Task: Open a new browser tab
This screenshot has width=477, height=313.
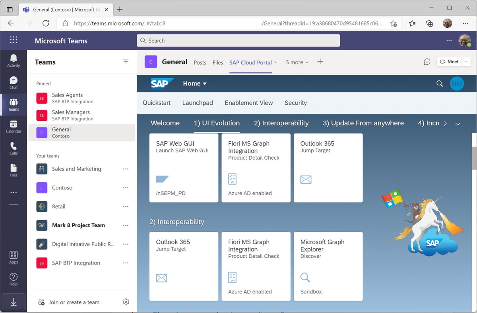Action: coord(120,9)
